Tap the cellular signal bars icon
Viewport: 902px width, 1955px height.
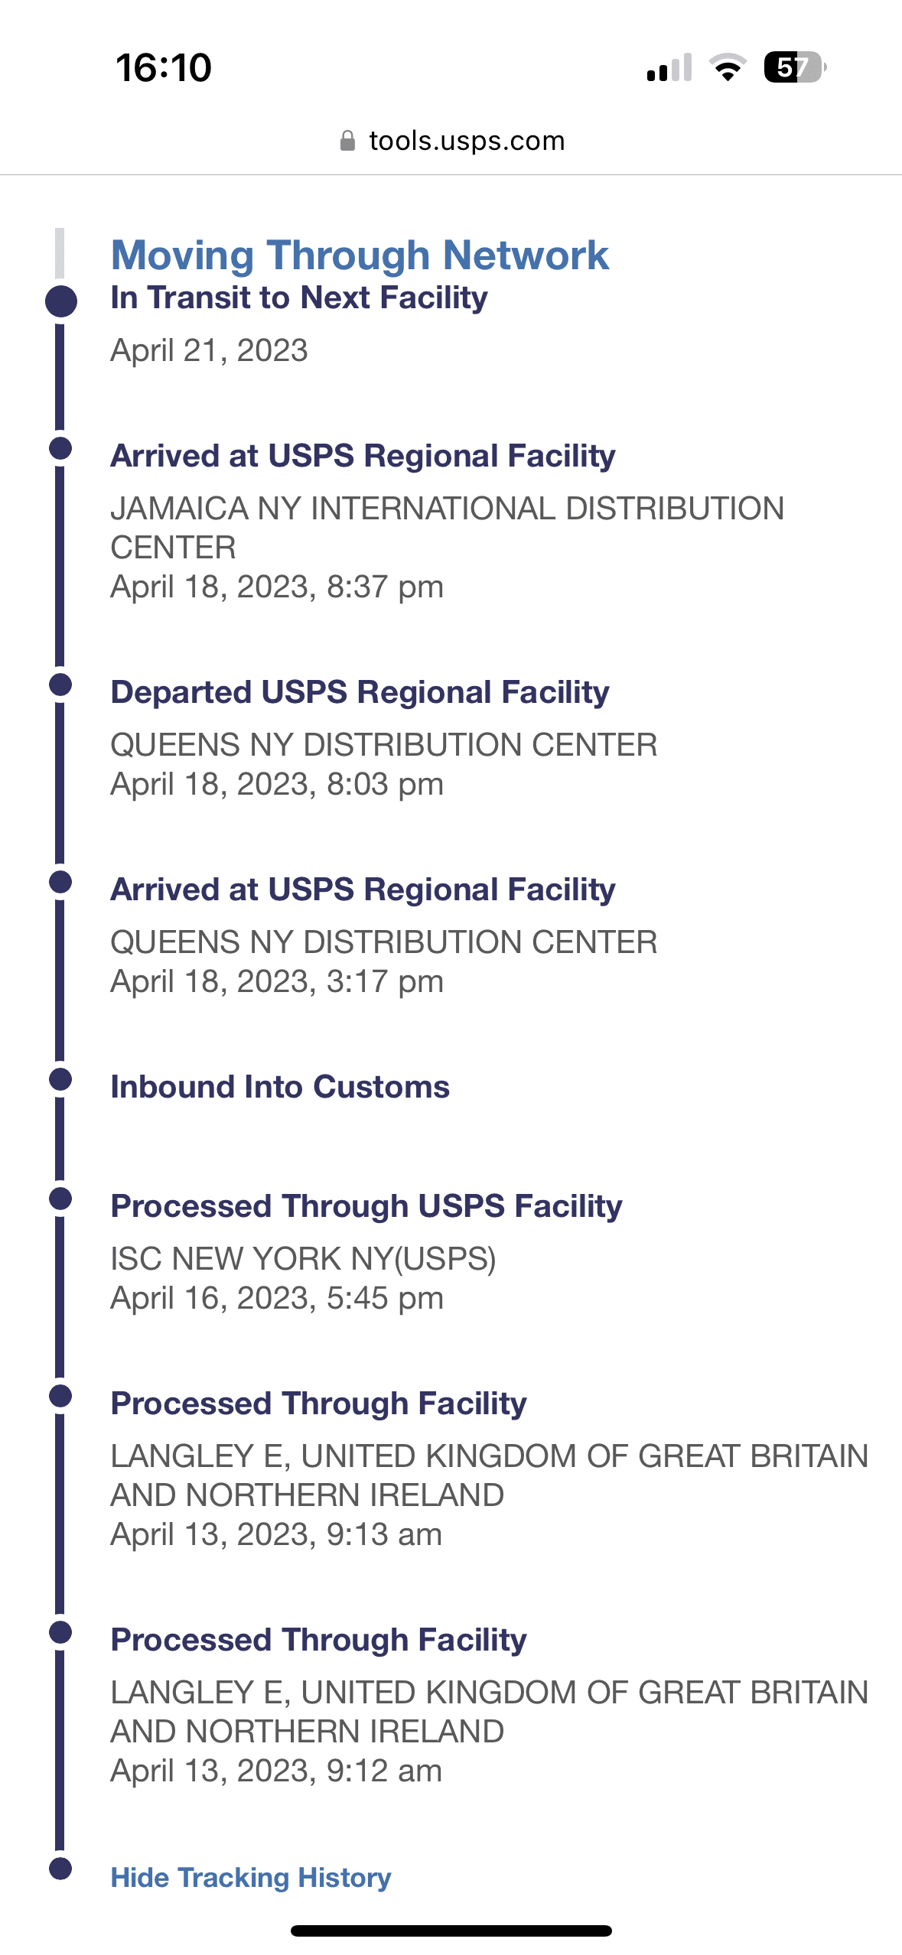(x=669, y=67)
